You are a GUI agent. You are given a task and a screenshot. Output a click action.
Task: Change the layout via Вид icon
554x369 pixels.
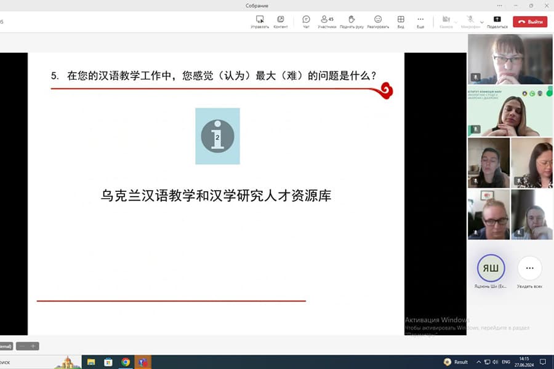(x=401, y=22)
